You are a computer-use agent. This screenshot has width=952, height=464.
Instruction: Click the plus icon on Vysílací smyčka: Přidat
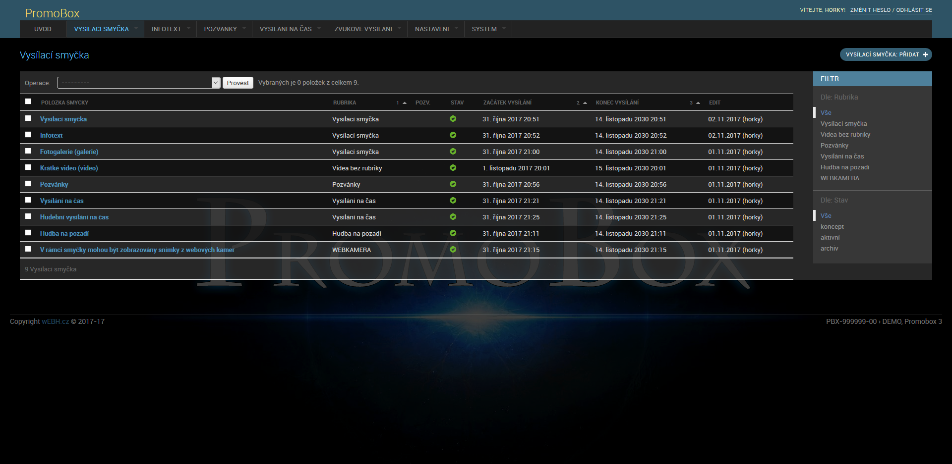tap(925, 54)
